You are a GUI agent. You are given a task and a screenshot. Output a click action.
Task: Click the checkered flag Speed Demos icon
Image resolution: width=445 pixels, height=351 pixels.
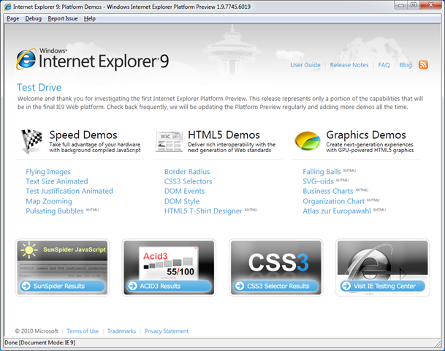coord(32,141)
